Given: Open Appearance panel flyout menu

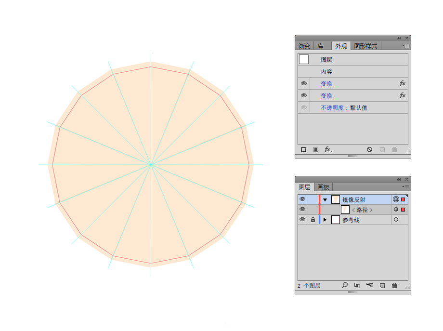Looking at the screenshot, I should pos(405,45).
